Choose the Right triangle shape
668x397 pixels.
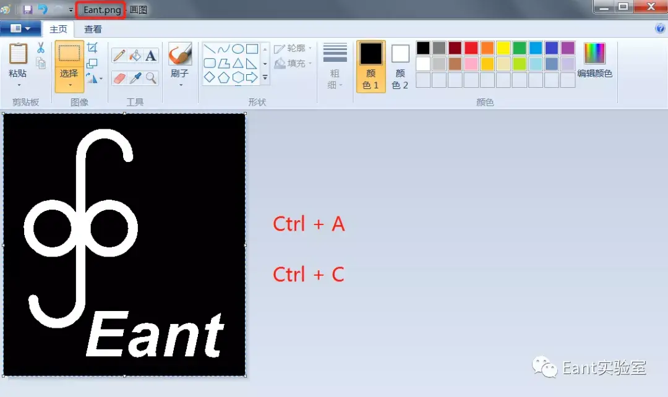(252, 64)
